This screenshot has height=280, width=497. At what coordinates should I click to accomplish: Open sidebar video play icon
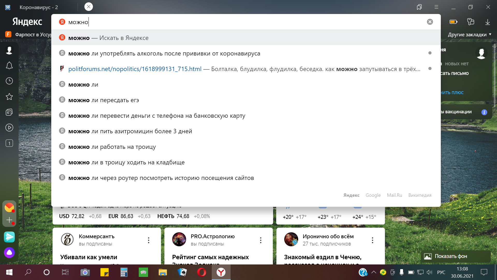9,128
